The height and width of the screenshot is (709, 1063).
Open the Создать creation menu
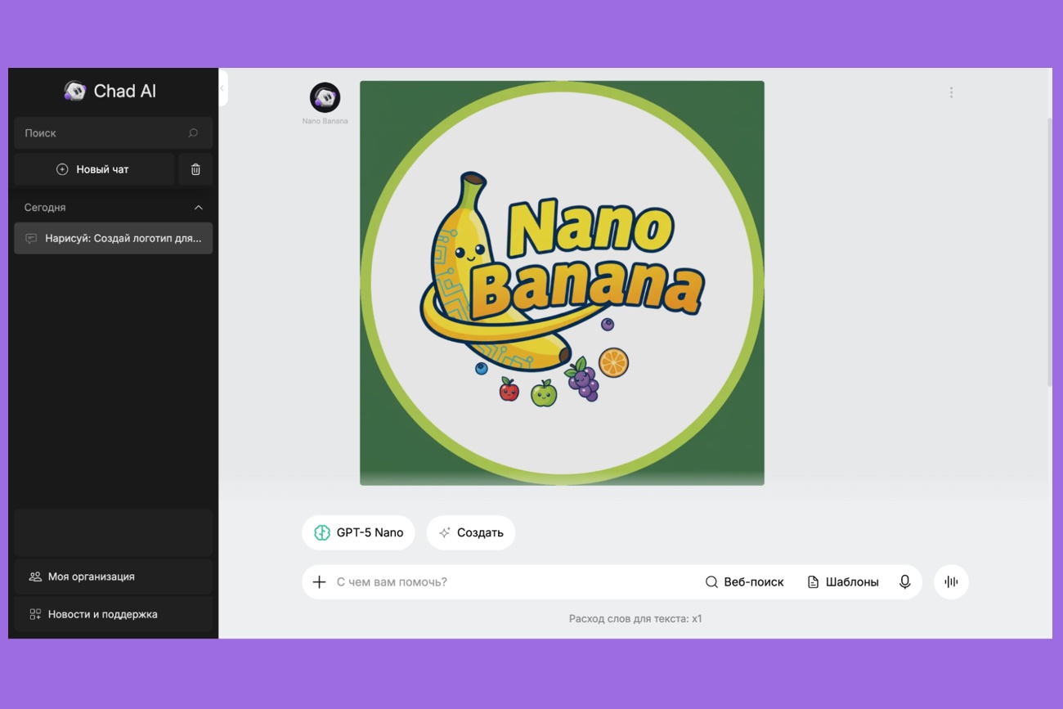(x=471, y=532)
